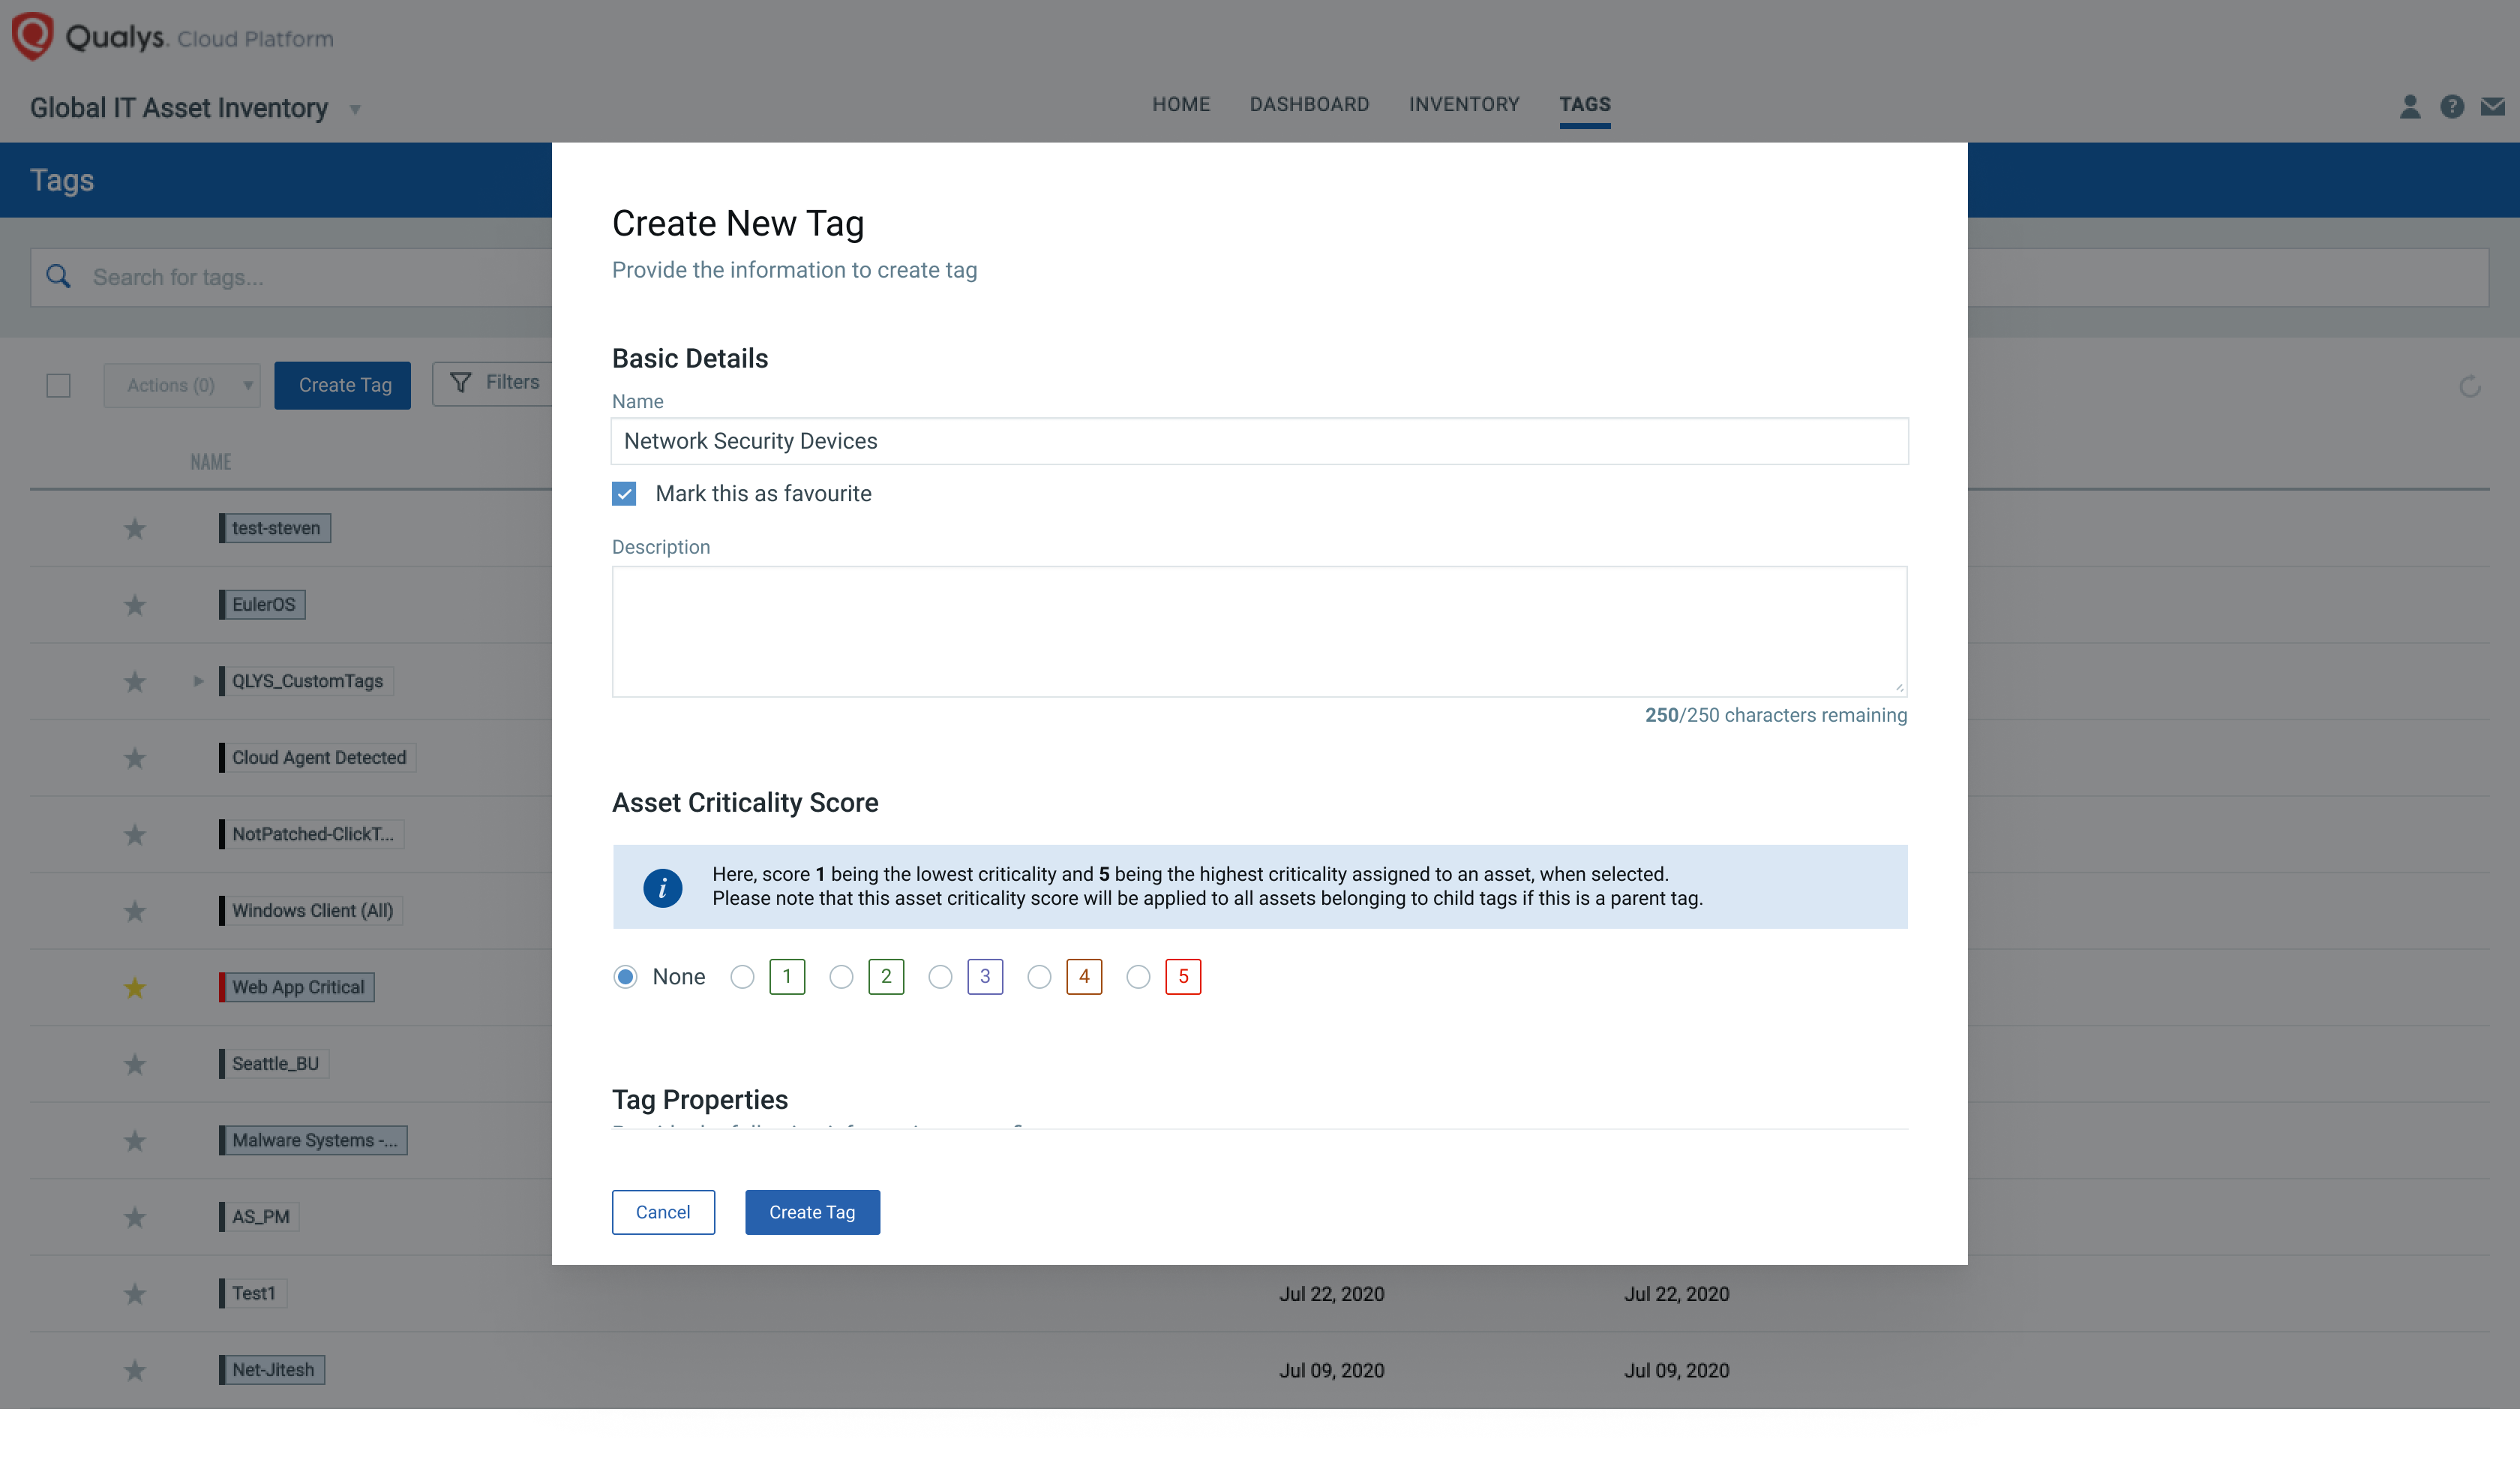Open the user profile icon
Screen dimensions: 2520x1466
[x=2410, y=106]
